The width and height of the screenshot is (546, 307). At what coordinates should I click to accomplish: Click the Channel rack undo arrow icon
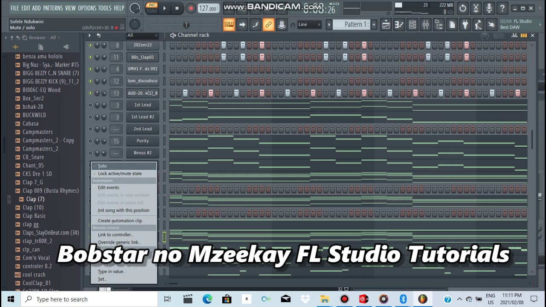pos(99,35)
